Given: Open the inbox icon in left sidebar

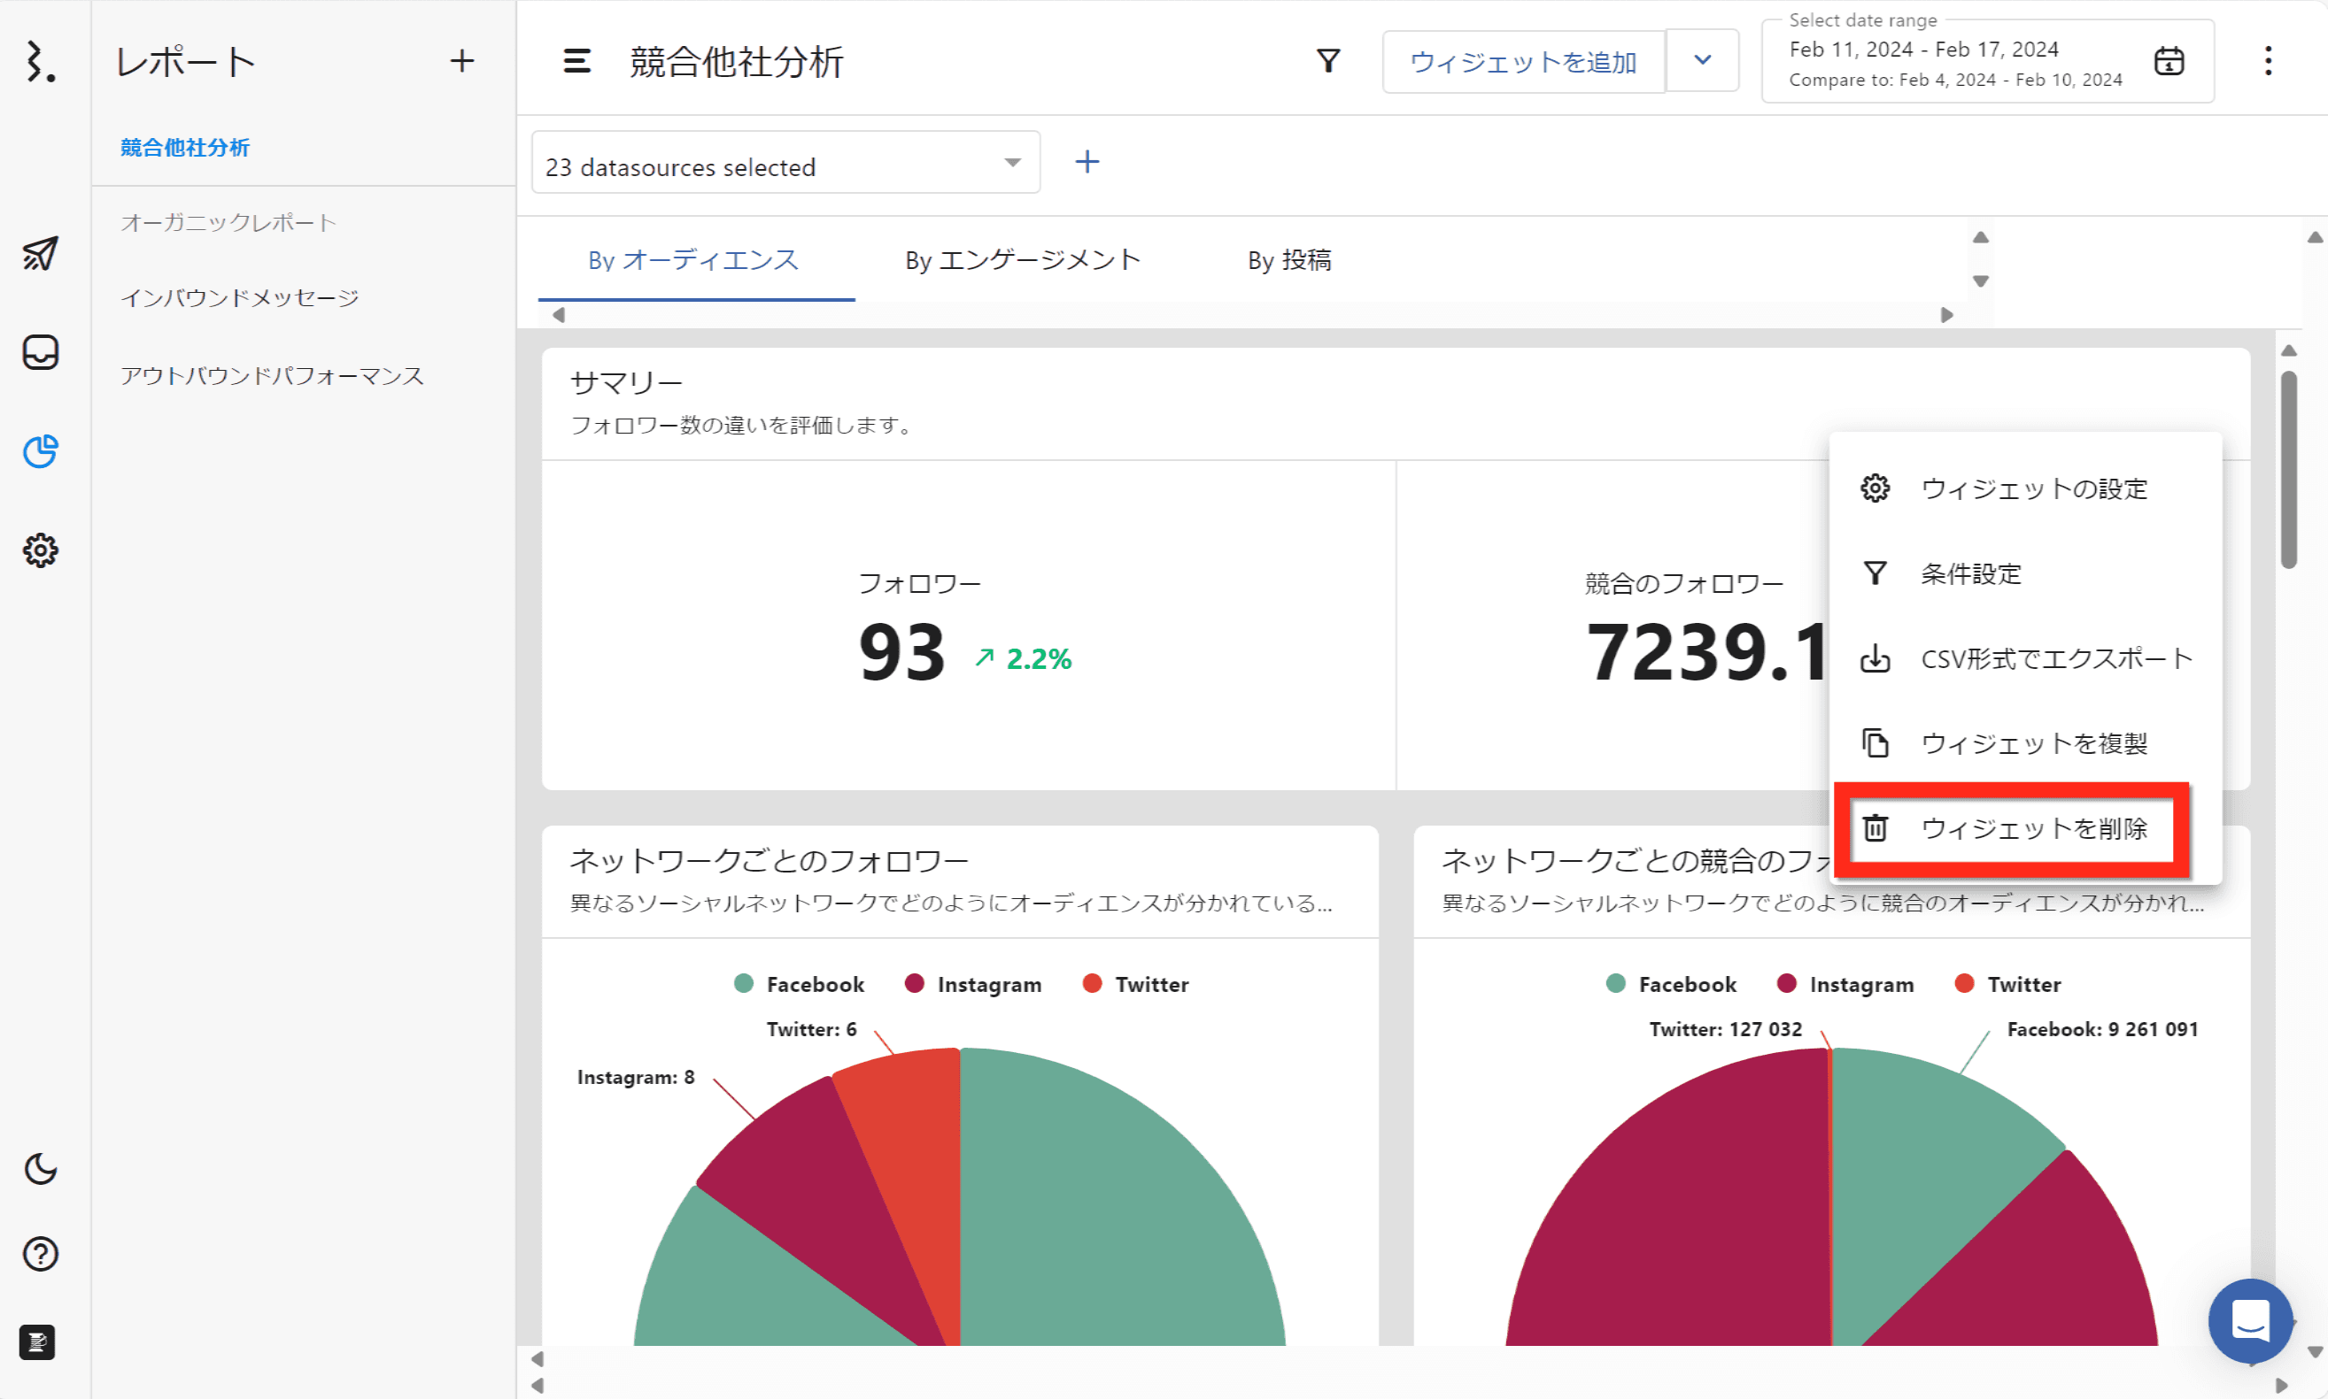Looking at the screenshot, I should (x=40, y=352).
